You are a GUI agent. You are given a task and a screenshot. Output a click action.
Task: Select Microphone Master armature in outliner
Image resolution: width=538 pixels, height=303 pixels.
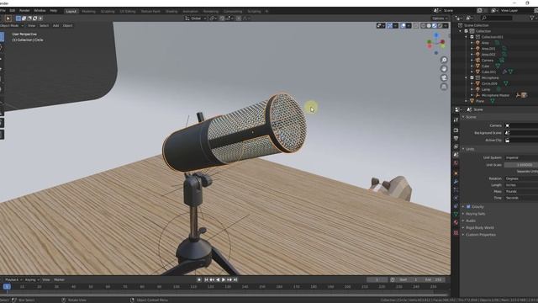(x=495, y=95)
